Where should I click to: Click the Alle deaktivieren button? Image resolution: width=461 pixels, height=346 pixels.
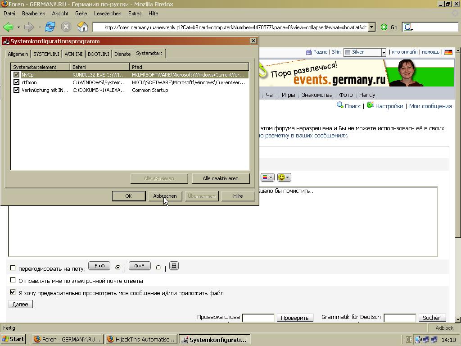coord(221,178)
